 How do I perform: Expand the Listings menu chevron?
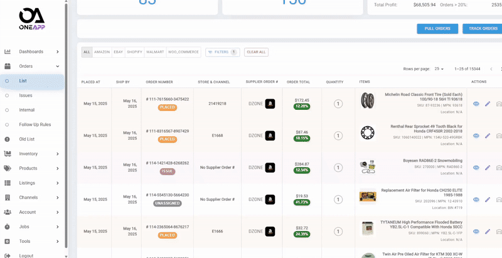[x=58, y=183]
